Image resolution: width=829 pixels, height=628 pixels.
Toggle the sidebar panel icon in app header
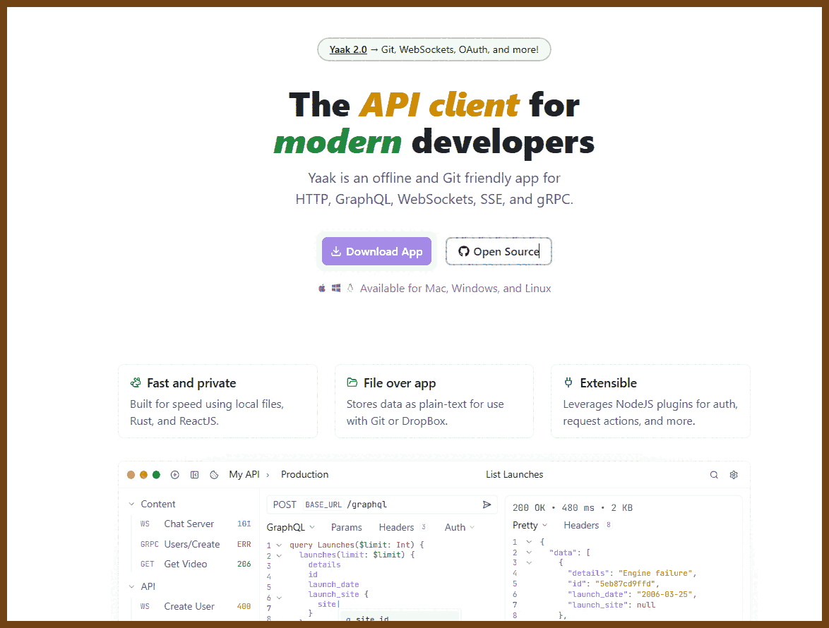click(195, 475)
